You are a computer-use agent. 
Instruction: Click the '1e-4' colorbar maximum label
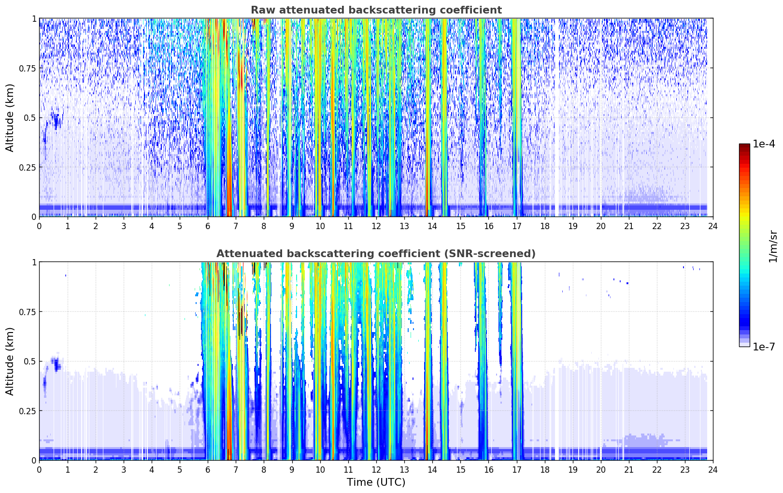click(764, 144)
